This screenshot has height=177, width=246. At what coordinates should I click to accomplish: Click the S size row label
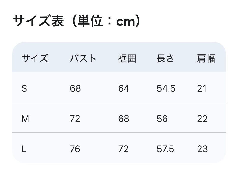(24, 88)
